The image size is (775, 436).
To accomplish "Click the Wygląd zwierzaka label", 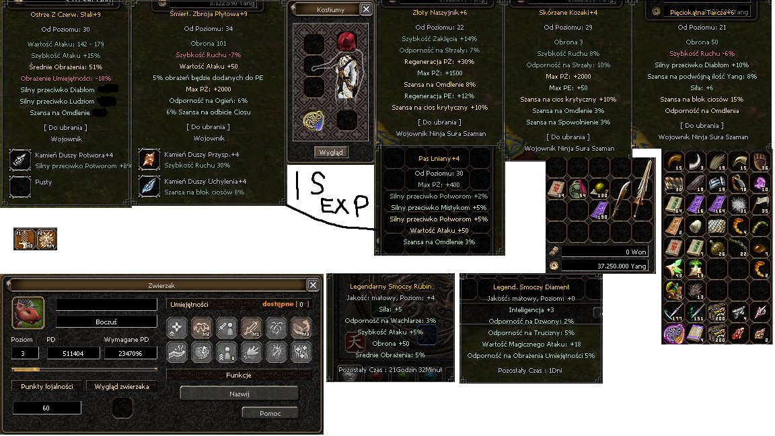I will 122,387.
